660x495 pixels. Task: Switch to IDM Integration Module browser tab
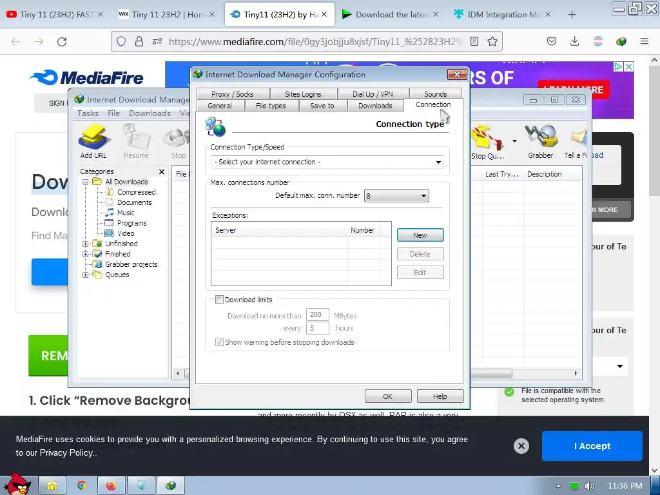point(503,15)
